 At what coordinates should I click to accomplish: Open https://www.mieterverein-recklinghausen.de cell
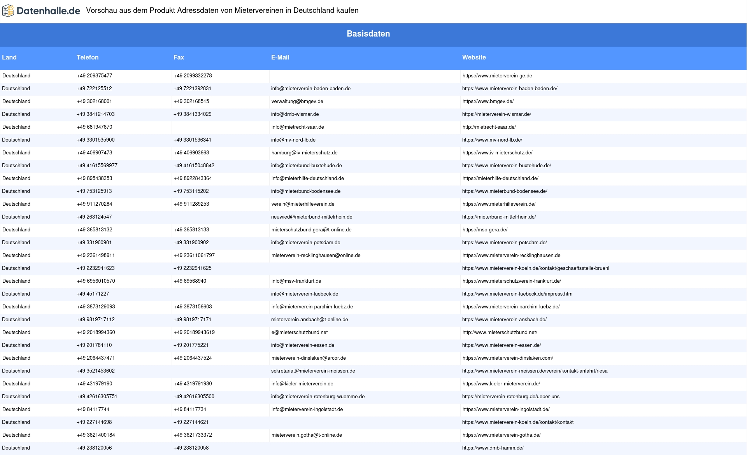(x=512, y=255)
